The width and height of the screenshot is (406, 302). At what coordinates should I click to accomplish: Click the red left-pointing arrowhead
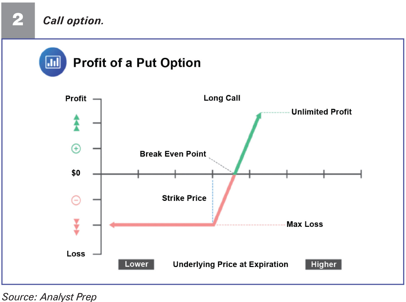pos(112,225)
